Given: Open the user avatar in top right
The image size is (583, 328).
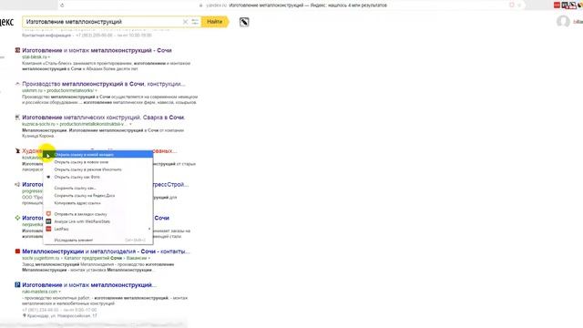Looking at the screenshot, I should (x=563, y=22).
